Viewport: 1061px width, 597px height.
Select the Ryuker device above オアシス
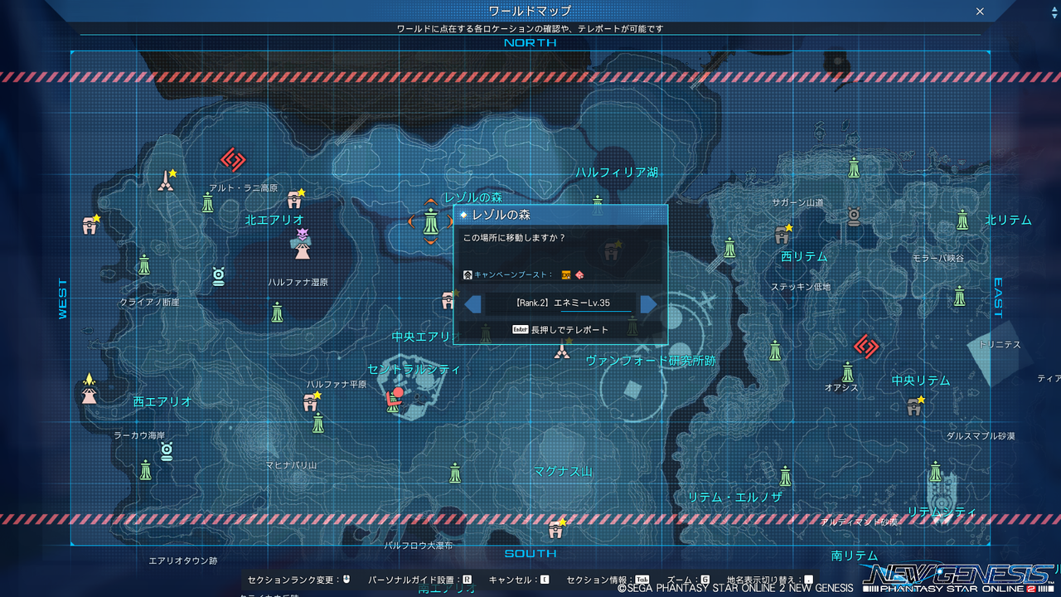point(848,371)
